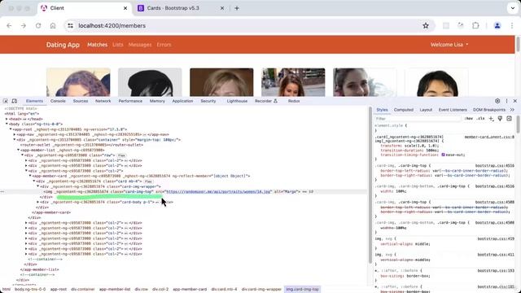Toggle flex badge on div row
The height and width of the screenshot is (293, 521).
(121, 155)
